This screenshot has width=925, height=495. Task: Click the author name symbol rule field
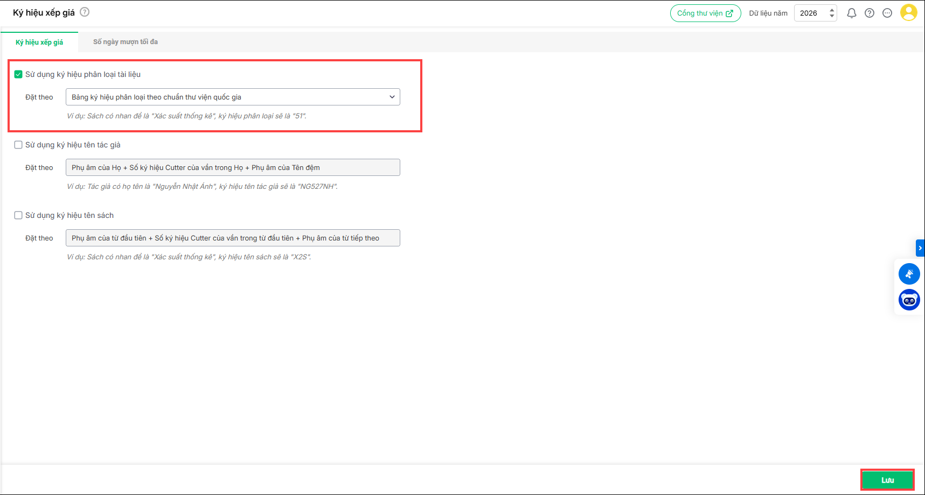(x=233, y=167)
